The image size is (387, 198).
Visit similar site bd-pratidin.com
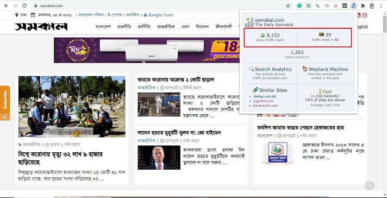(x=266, y=106)
